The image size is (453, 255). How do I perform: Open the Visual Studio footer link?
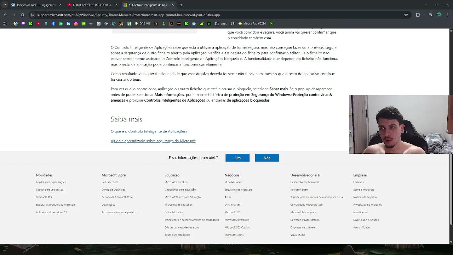[298, 235]
